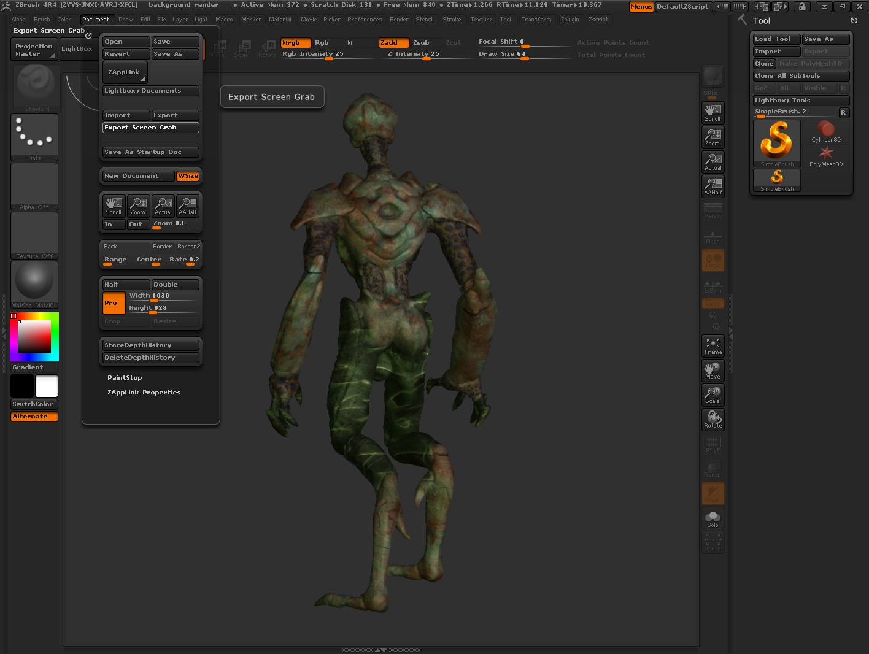This screenshot has width=869, height=654.
Task: Expand the ZAppLink button options
Action: [125, 72]
